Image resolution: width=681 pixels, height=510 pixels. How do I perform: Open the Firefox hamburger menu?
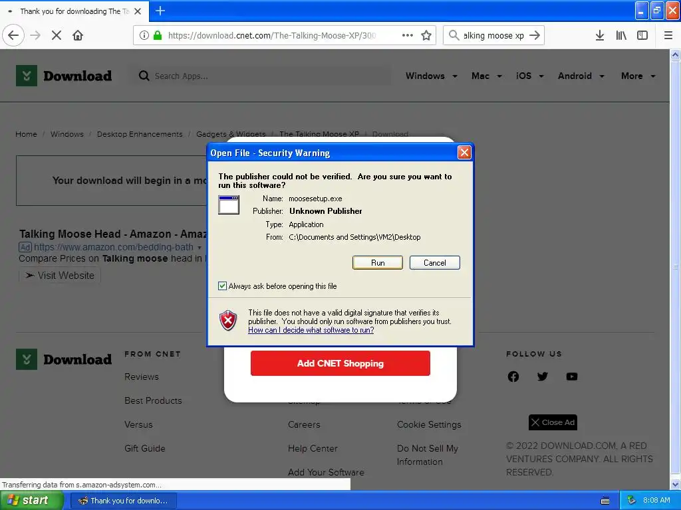point(668,35)
